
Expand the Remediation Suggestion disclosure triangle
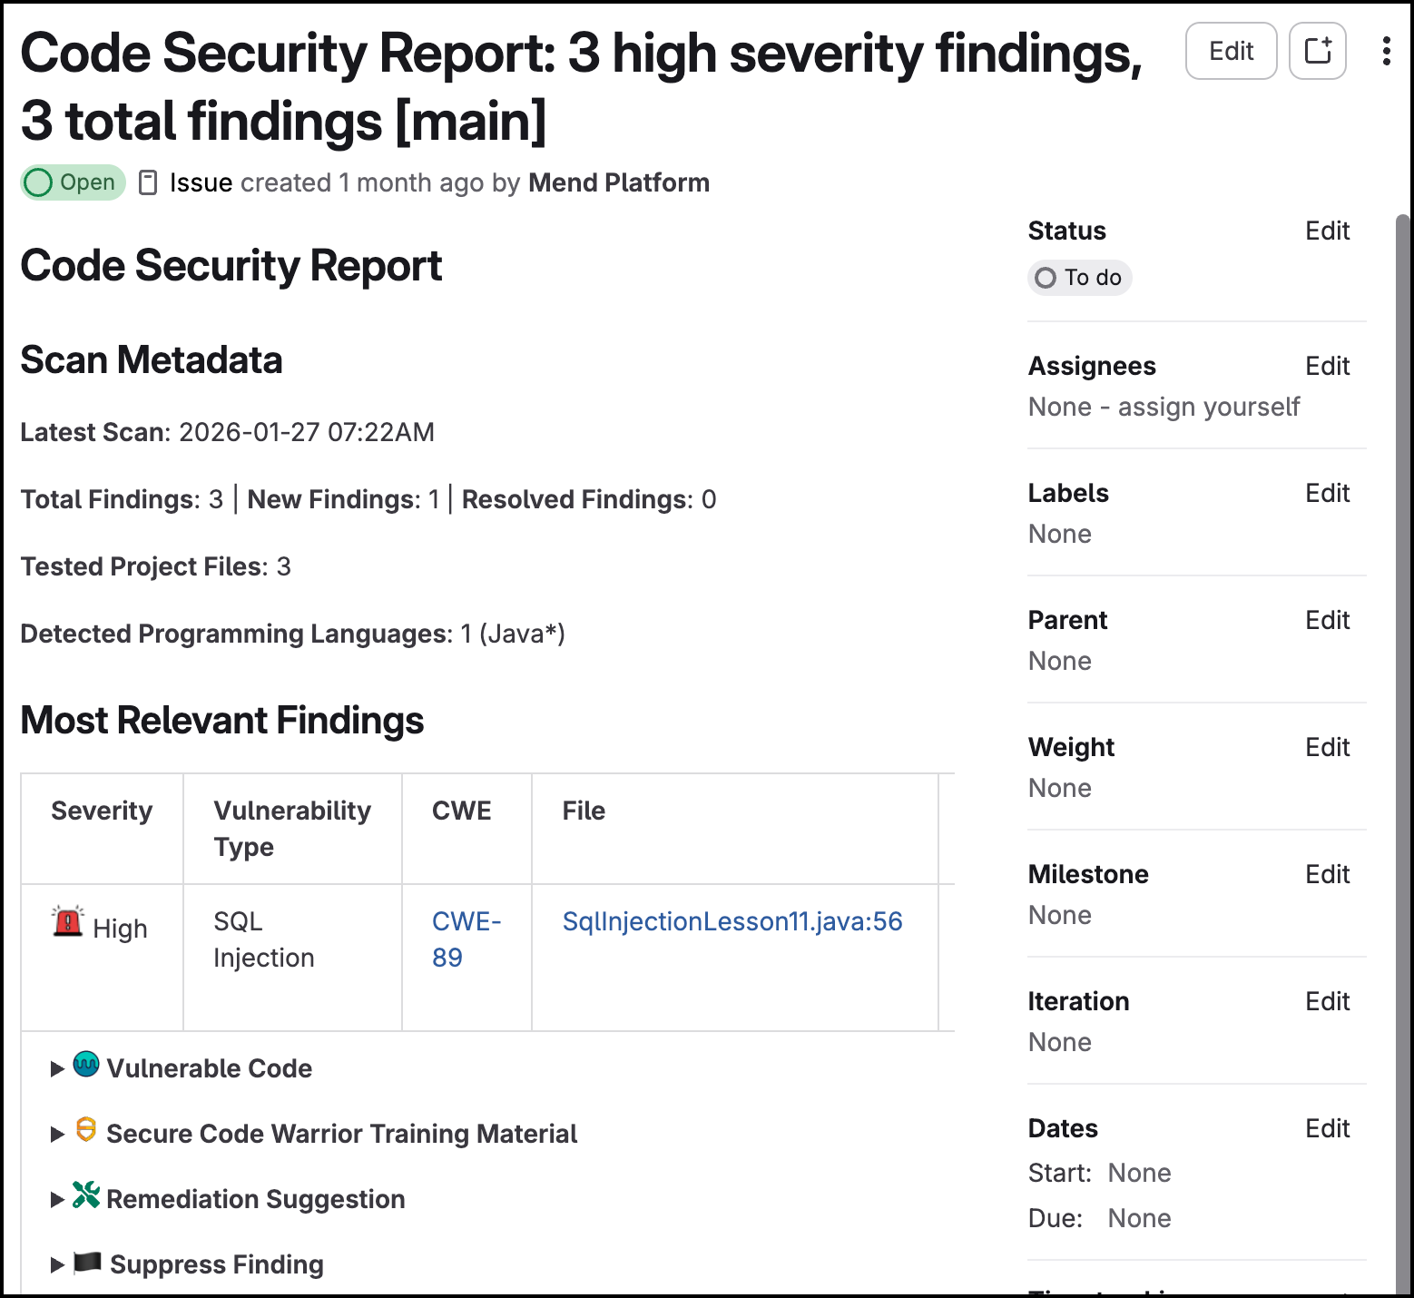click(x=57, y=1200)
